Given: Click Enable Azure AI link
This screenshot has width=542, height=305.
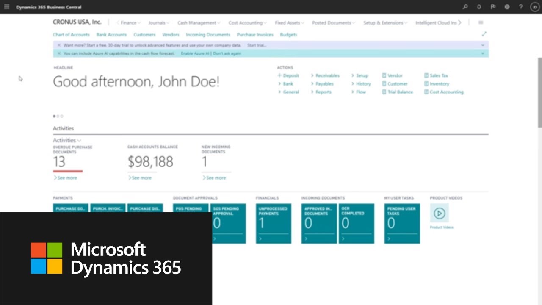Looking at the screenshot, I should click(x=195, y=53).
